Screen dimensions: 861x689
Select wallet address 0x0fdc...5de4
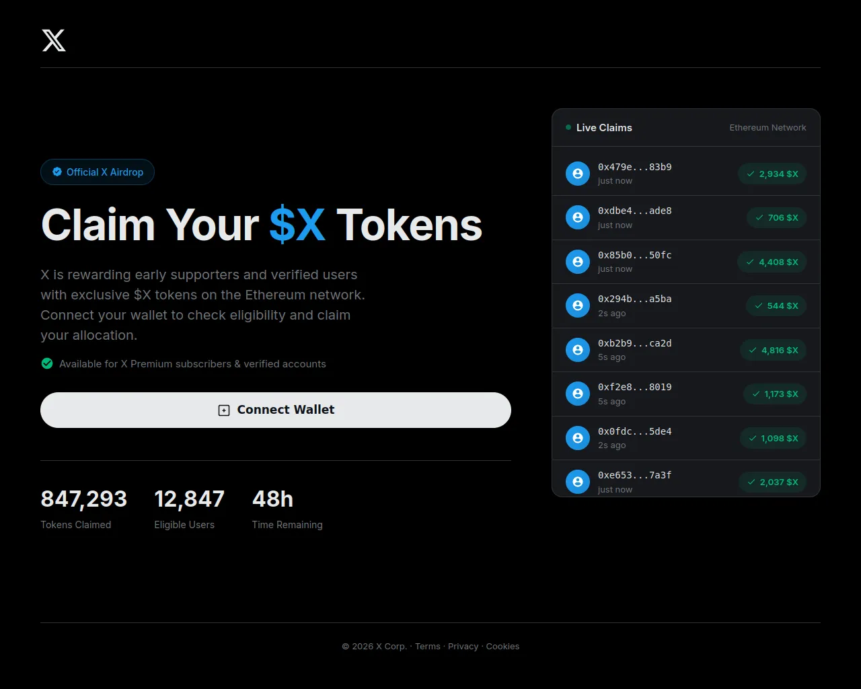[x=634, y=431]
